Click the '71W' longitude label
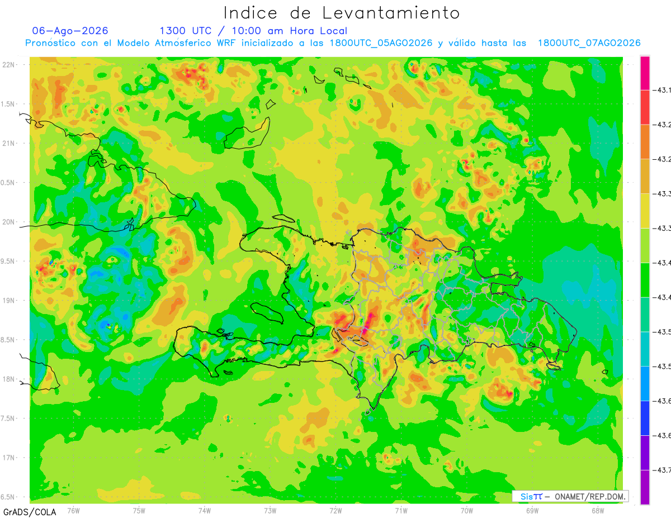Screen dimensions: 671x518 pyautogui.click(x=401, y=510)
